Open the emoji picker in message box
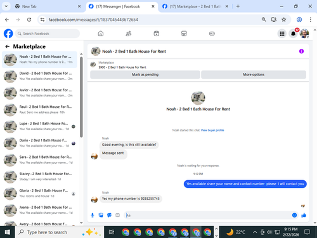The image size is (317, 238). pyautogui.click(x=294, y=215)
